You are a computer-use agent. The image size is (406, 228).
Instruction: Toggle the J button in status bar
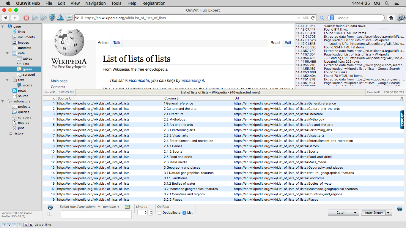tap(19, 225)
